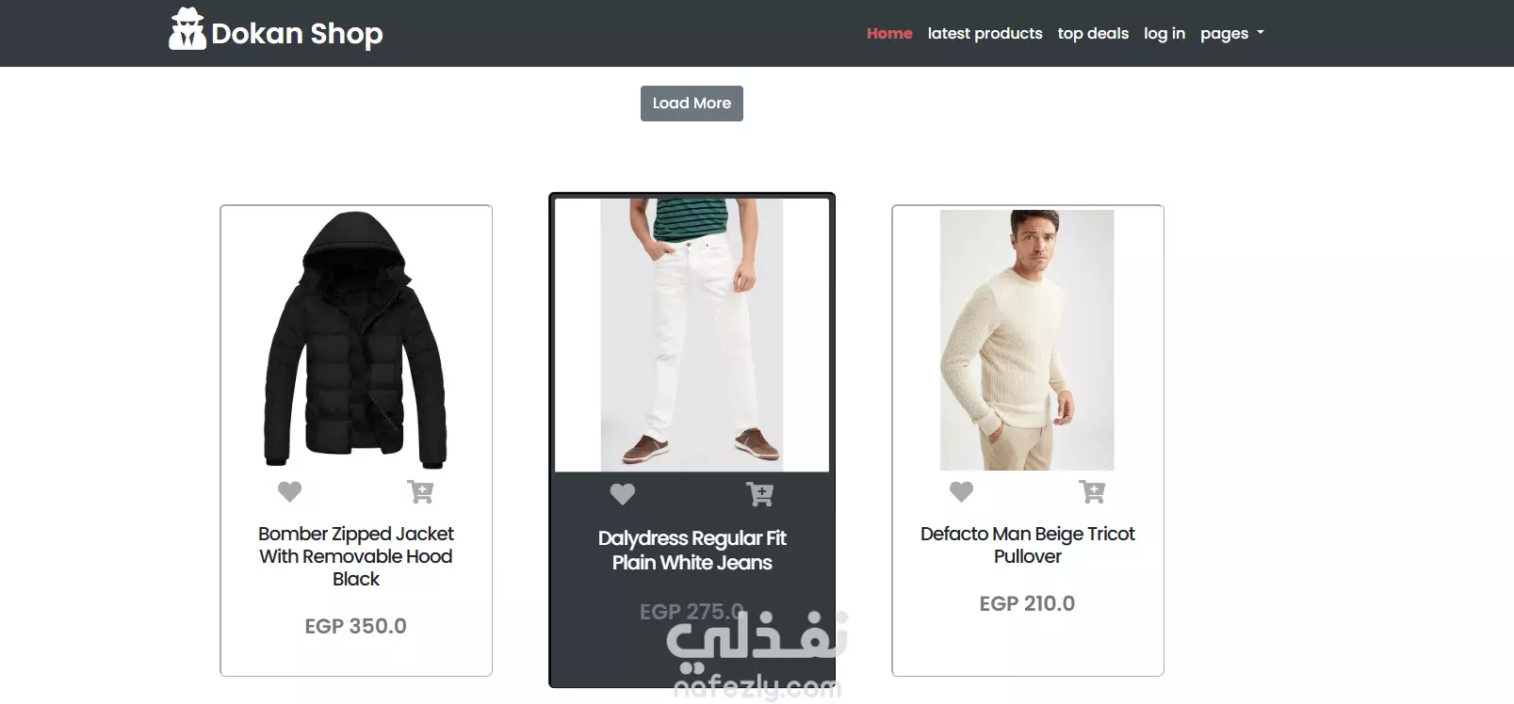Image resolution: width=1514 pixels, height=704 pixels.
Task: Select Defacto Man Beige Tricot Pullover title
Action: (x=1027, y=545)
